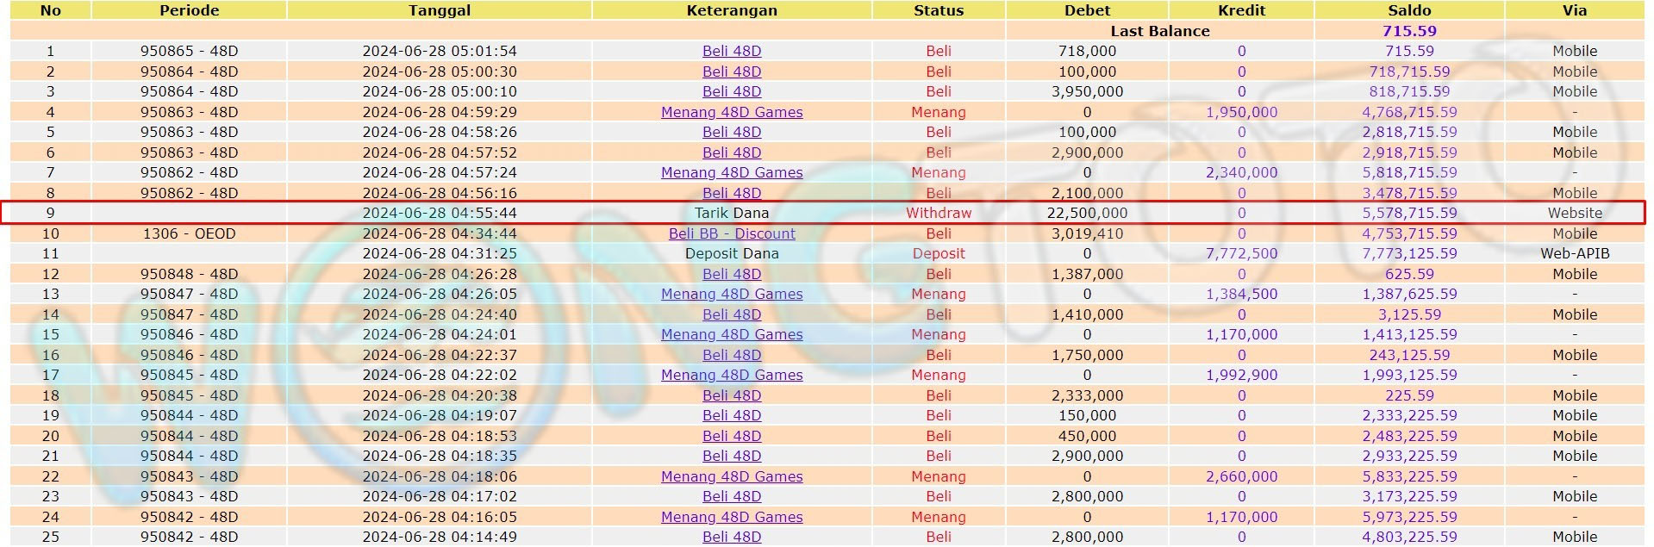The width and height of the screenshot is (1654, 547).
Task: Open Beli 48D link at 04:14:49
Action: coord(732,537)
